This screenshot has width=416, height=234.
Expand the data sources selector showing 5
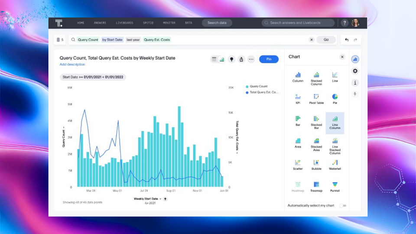coord(60,40)
